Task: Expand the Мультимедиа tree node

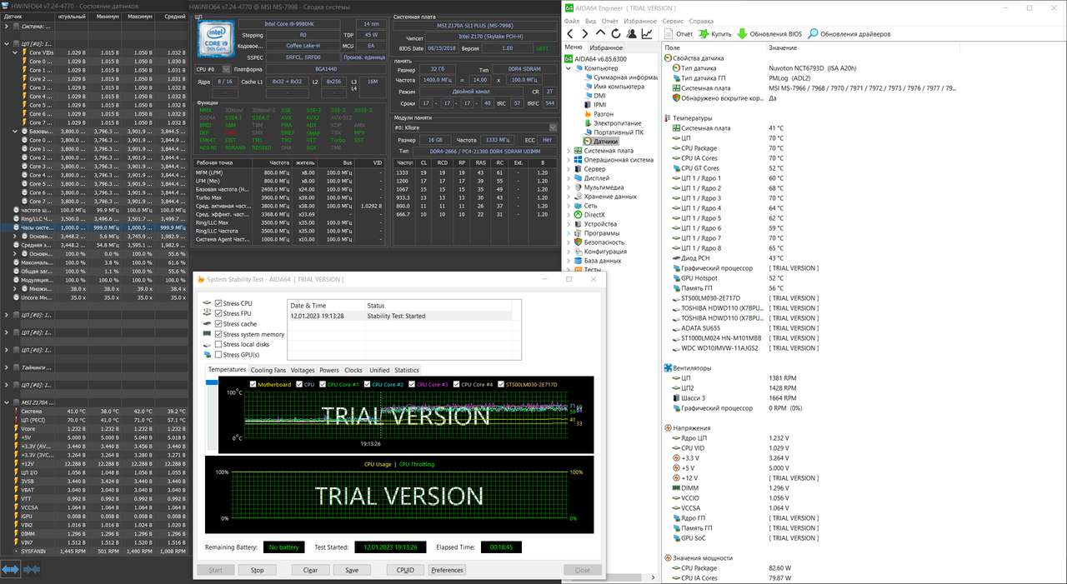Action: (x=569, y=187)
